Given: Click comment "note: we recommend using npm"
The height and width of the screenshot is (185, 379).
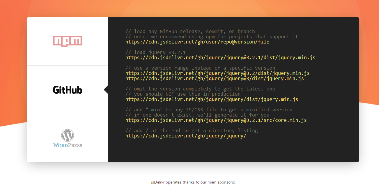Looking at the screenshot, I should [212, 37].
